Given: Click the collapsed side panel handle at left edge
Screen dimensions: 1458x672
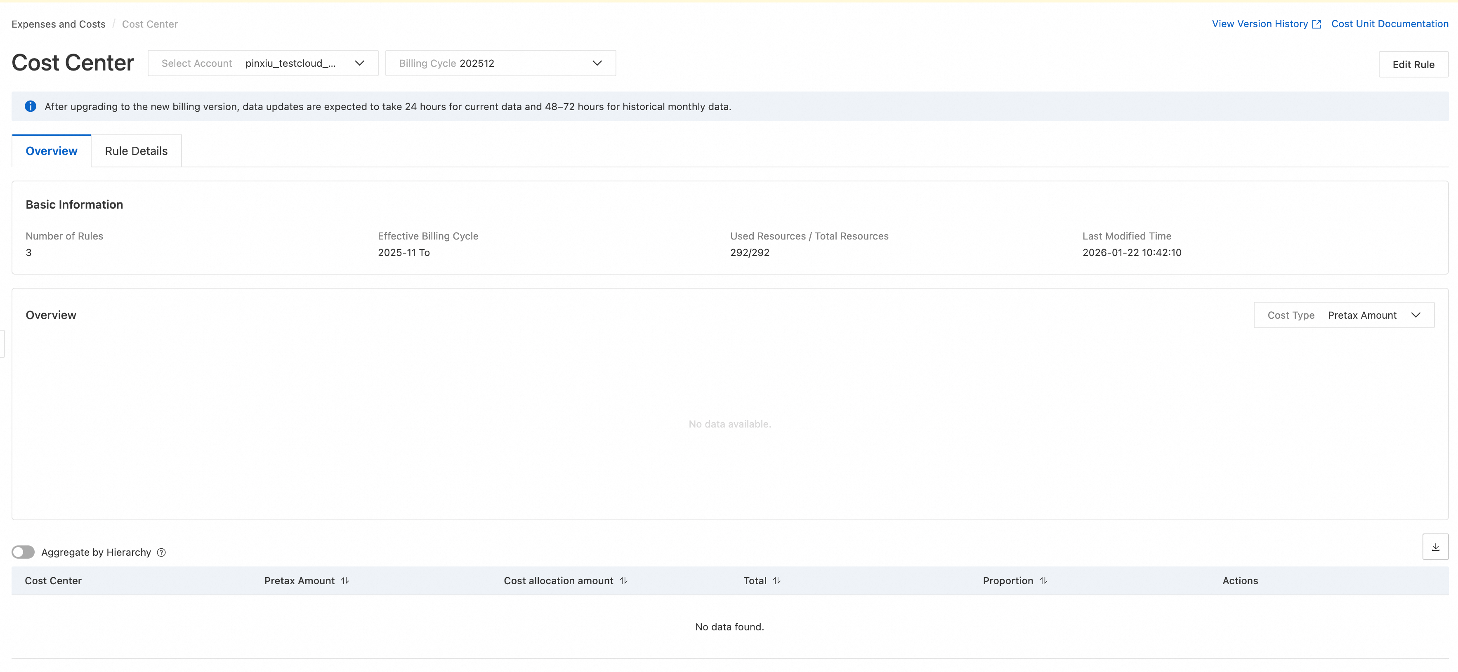Looking at the screenshot, I should point(2,344).
